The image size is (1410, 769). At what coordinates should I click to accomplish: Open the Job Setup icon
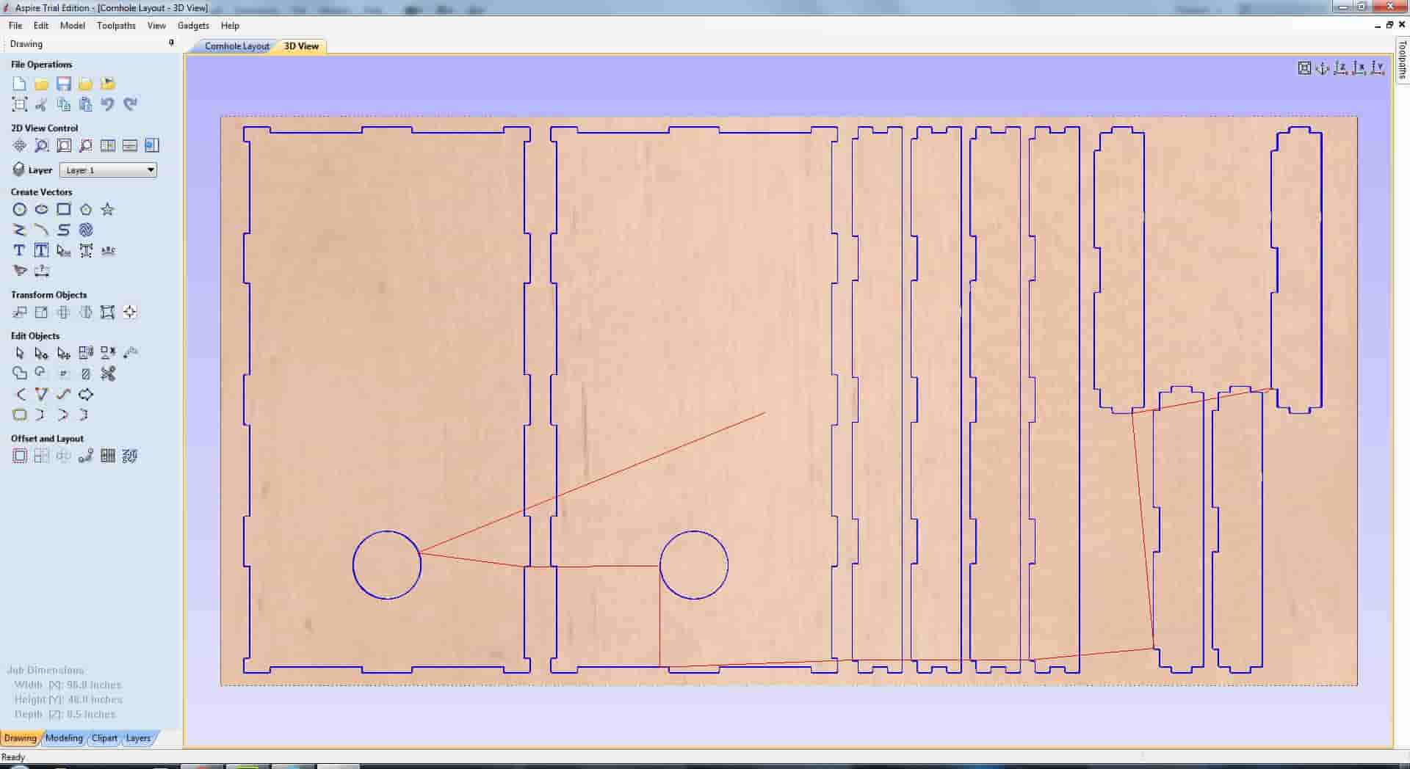pos(20,104)
